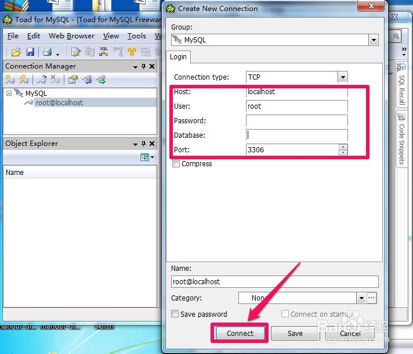Image resolution: width=413 pixels, height=354 pixels.
Task: Click the greyed stacked tables toolbar icon
Action: tap(146, 52)
